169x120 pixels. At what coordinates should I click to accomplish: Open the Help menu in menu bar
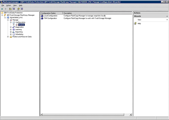21,6
